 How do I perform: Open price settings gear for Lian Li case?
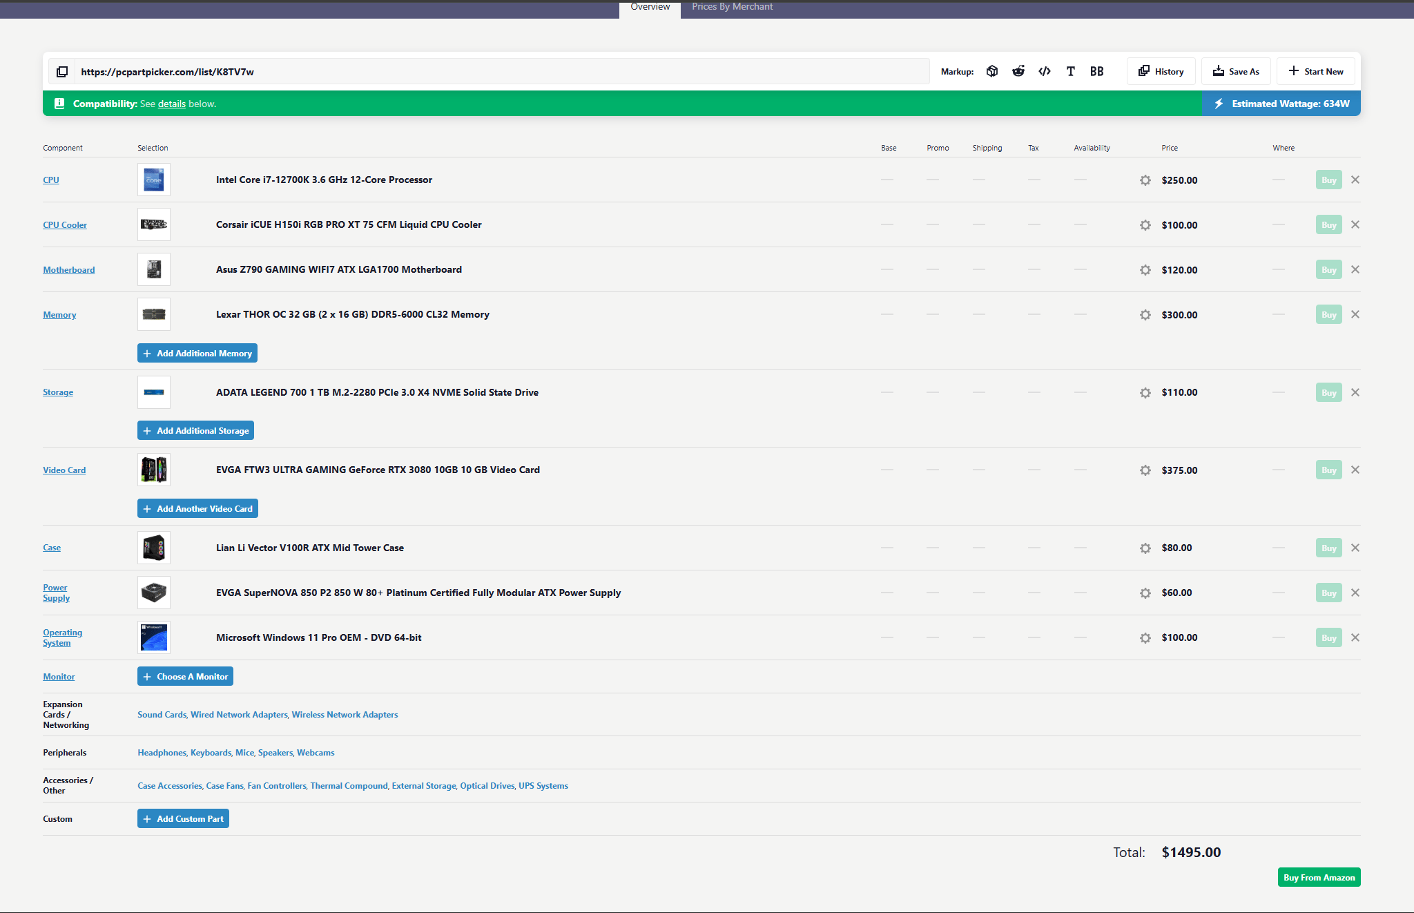coord(1145,548)
